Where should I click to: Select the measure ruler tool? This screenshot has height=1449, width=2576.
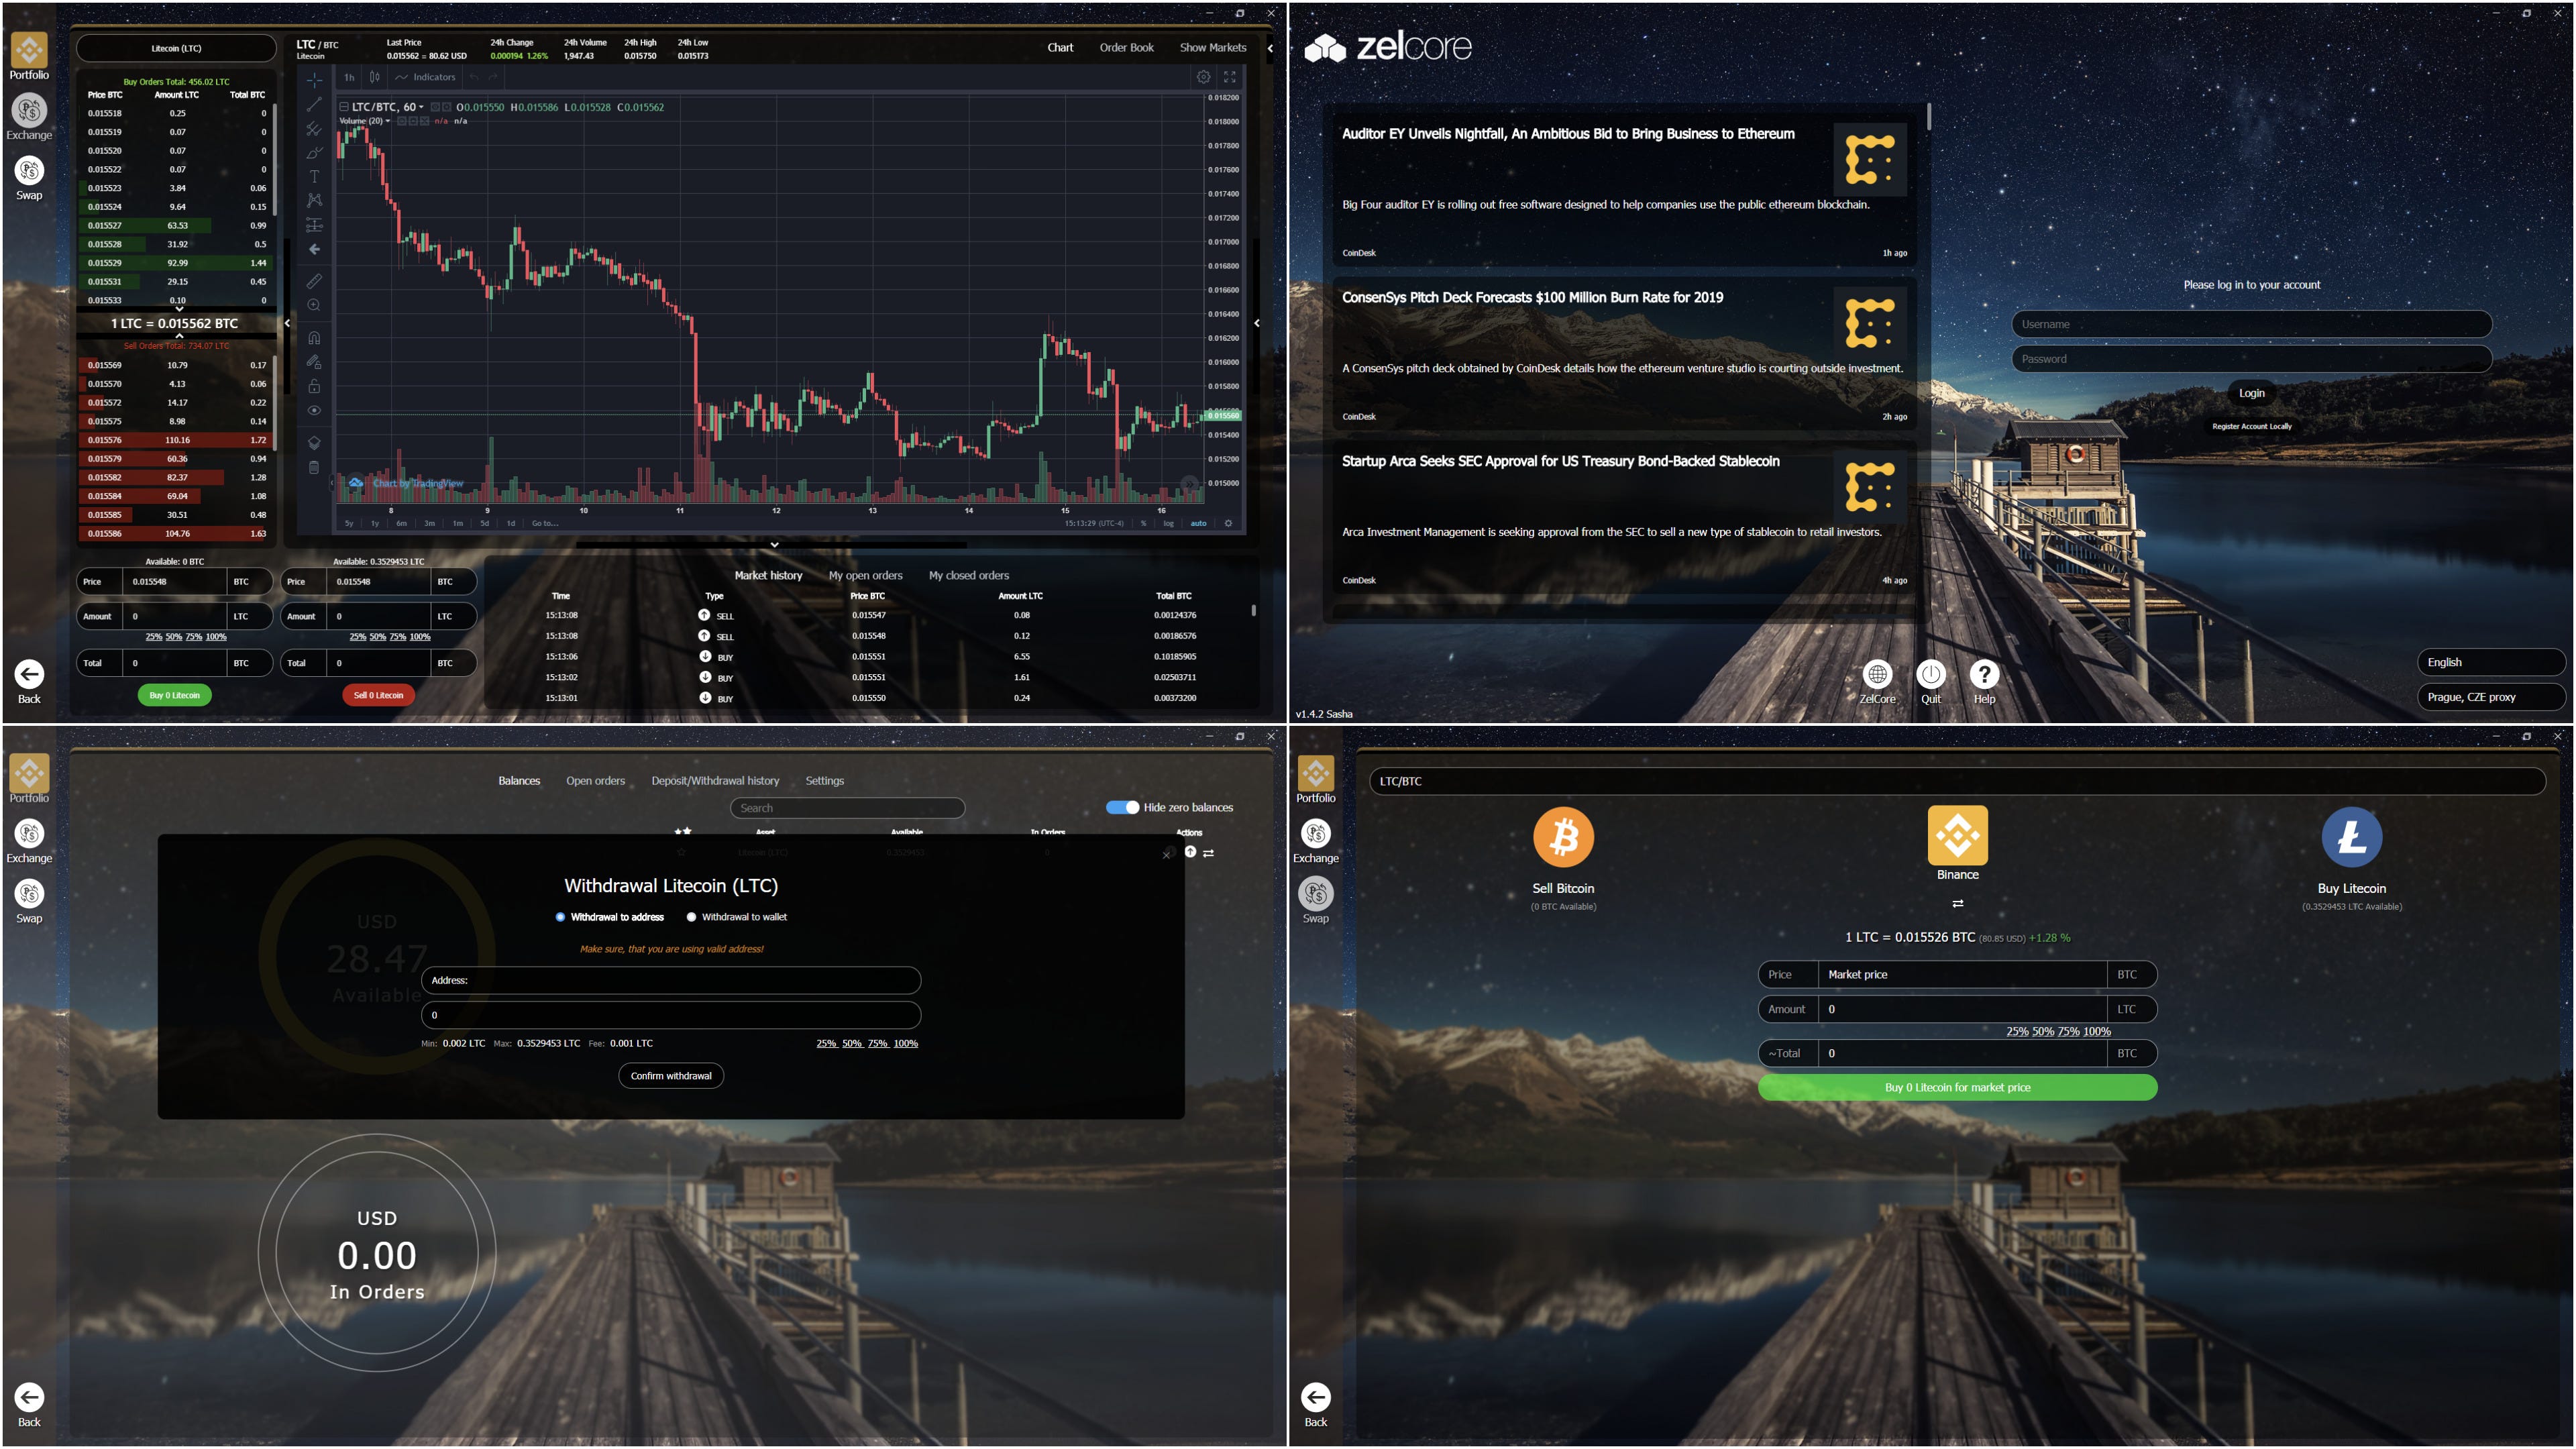tap(314, 281)
